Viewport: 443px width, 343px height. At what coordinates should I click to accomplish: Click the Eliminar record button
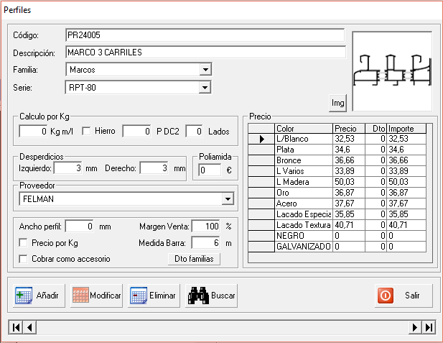click(x=152, y=295)
